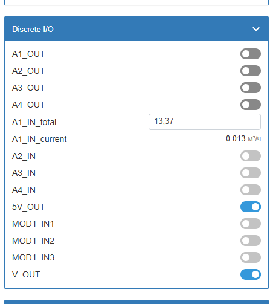Viewport: 273px width, 304px height.
Task: Click the A1_OUT label text
Action: (x=28, y=54)
